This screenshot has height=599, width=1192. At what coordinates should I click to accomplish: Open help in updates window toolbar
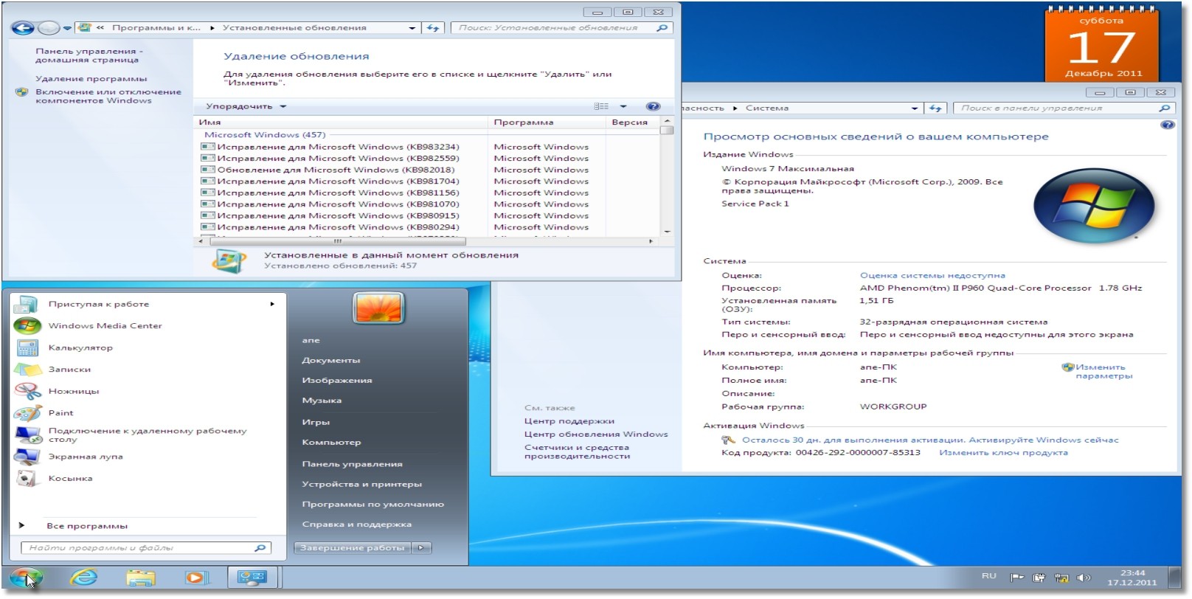(653, 106)
